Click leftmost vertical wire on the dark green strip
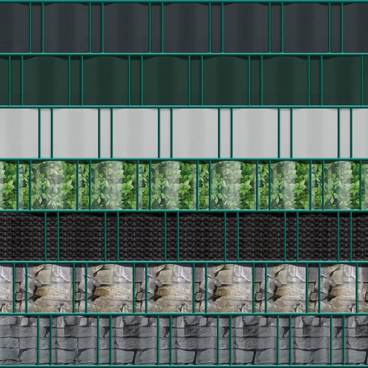This screenshot has height=368, width=368. (x=10, y=80)
